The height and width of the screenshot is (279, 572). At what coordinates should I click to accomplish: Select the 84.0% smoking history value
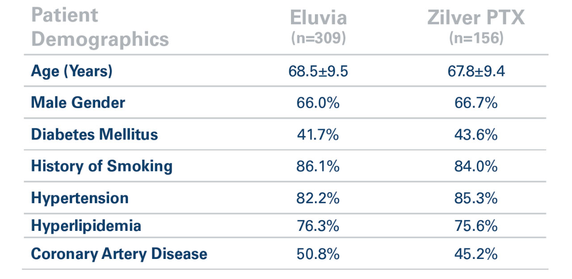[x=476, y=166]
